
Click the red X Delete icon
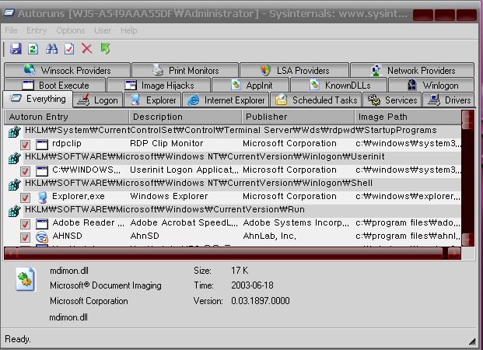[87, 49]
